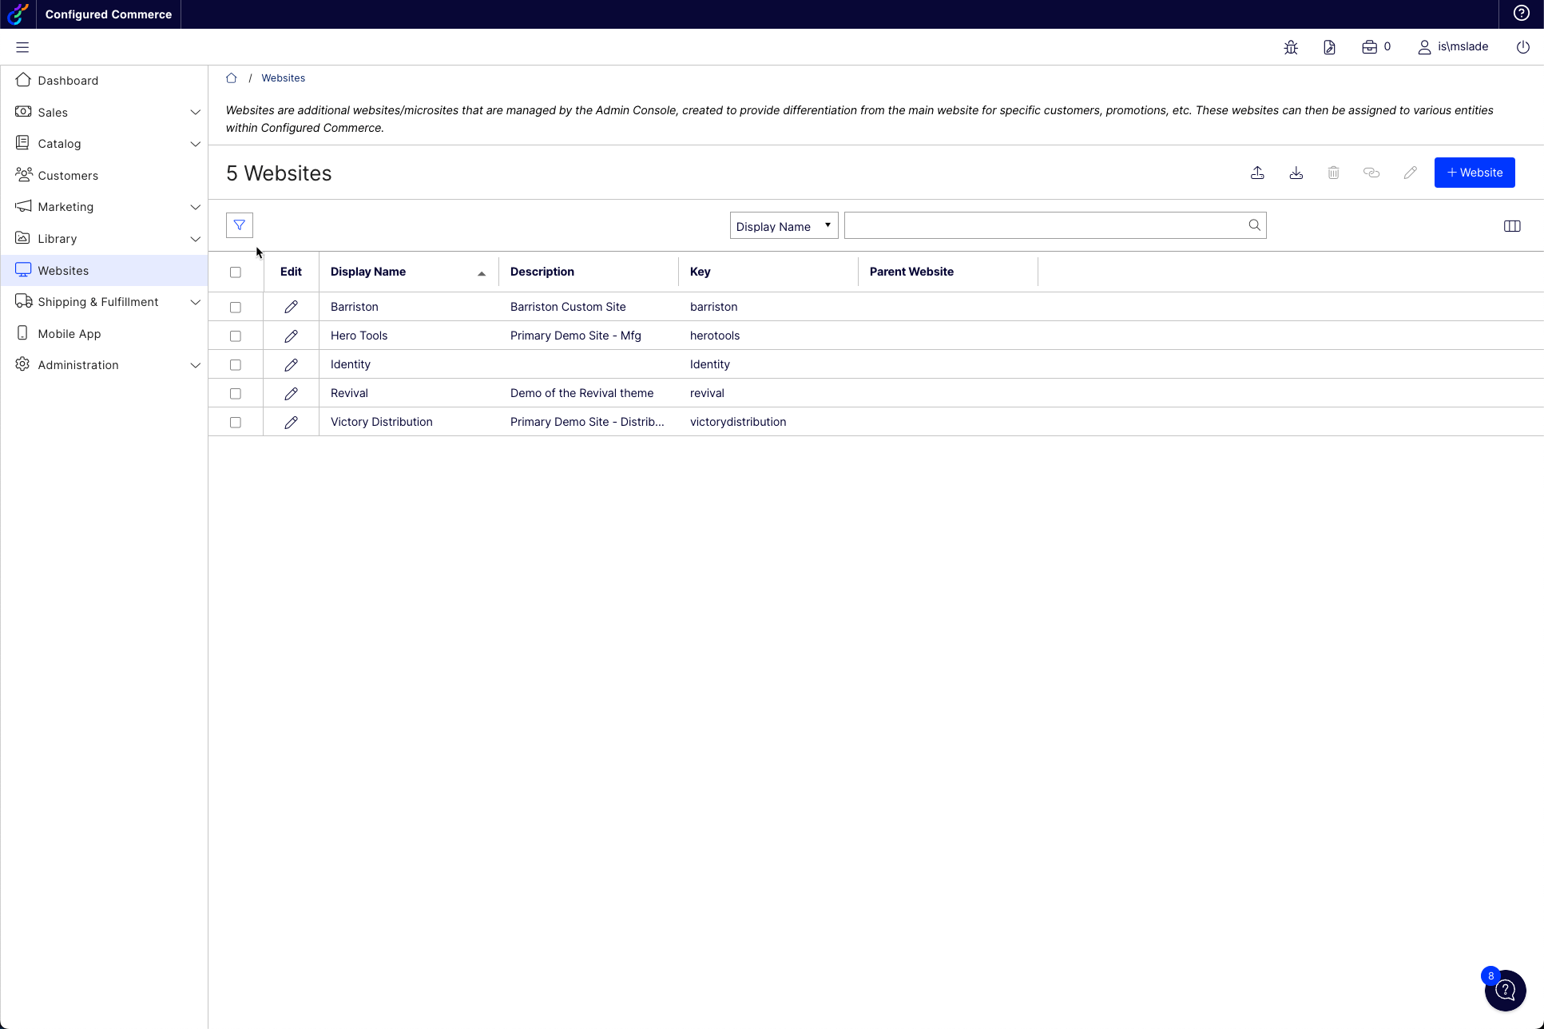Select the Barriston row checkbox
The height and width of the screenshot is (1029, 1544).
click(236, 307)
